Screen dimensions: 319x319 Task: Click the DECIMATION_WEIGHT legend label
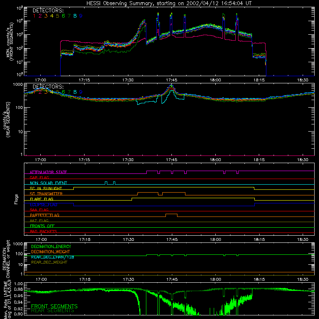(x=51, y=252)
